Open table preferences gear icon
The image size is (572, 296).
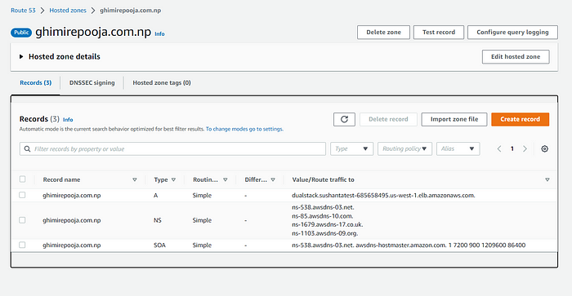coord(544,149)
